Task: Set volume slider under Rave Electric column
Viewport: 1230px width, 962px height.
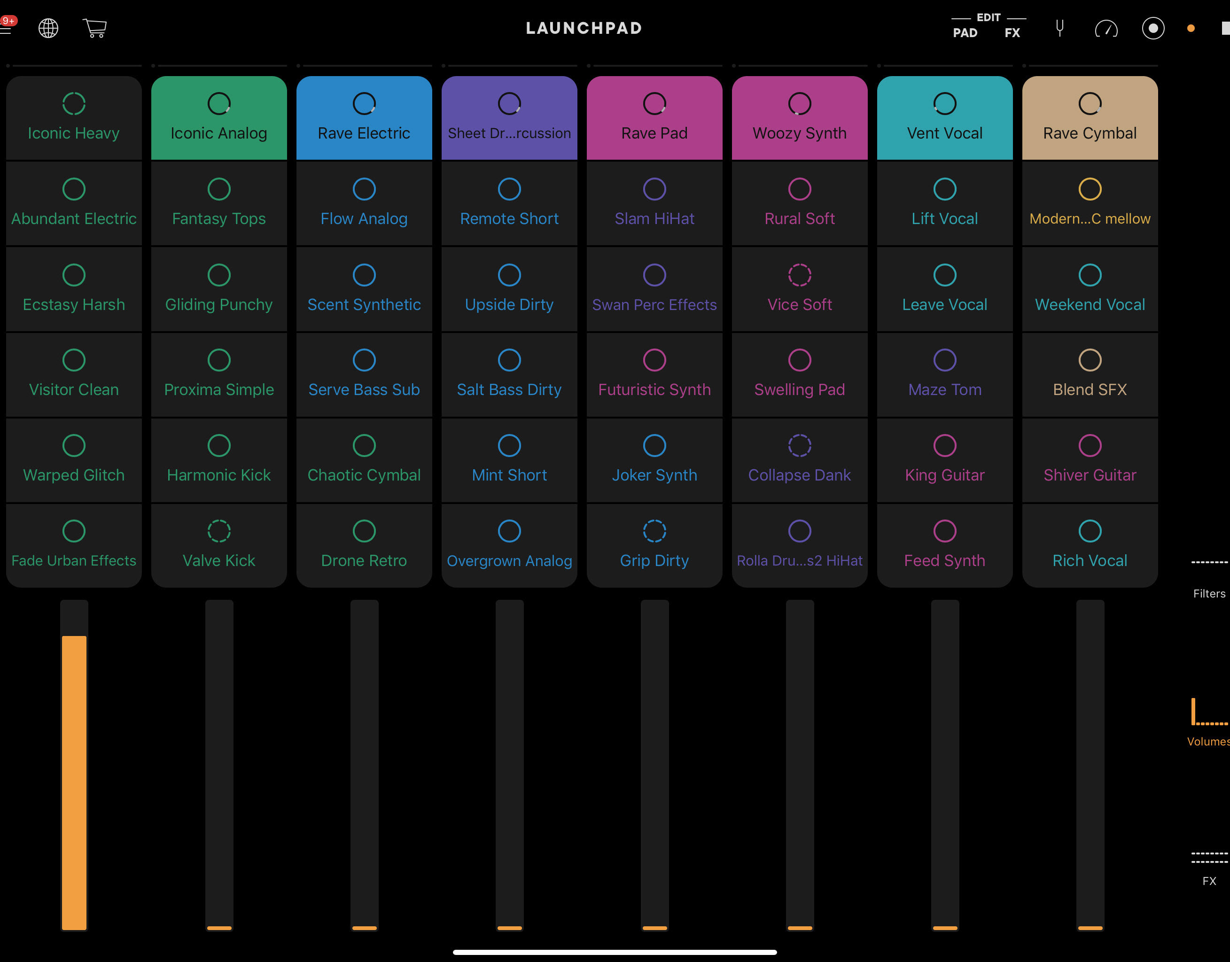Action: click(364, 766)
